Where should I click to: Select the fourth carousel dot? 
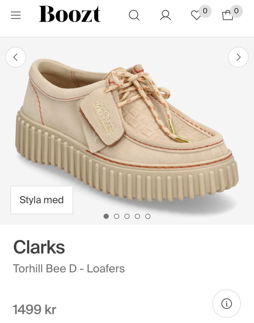pos(137,216)
